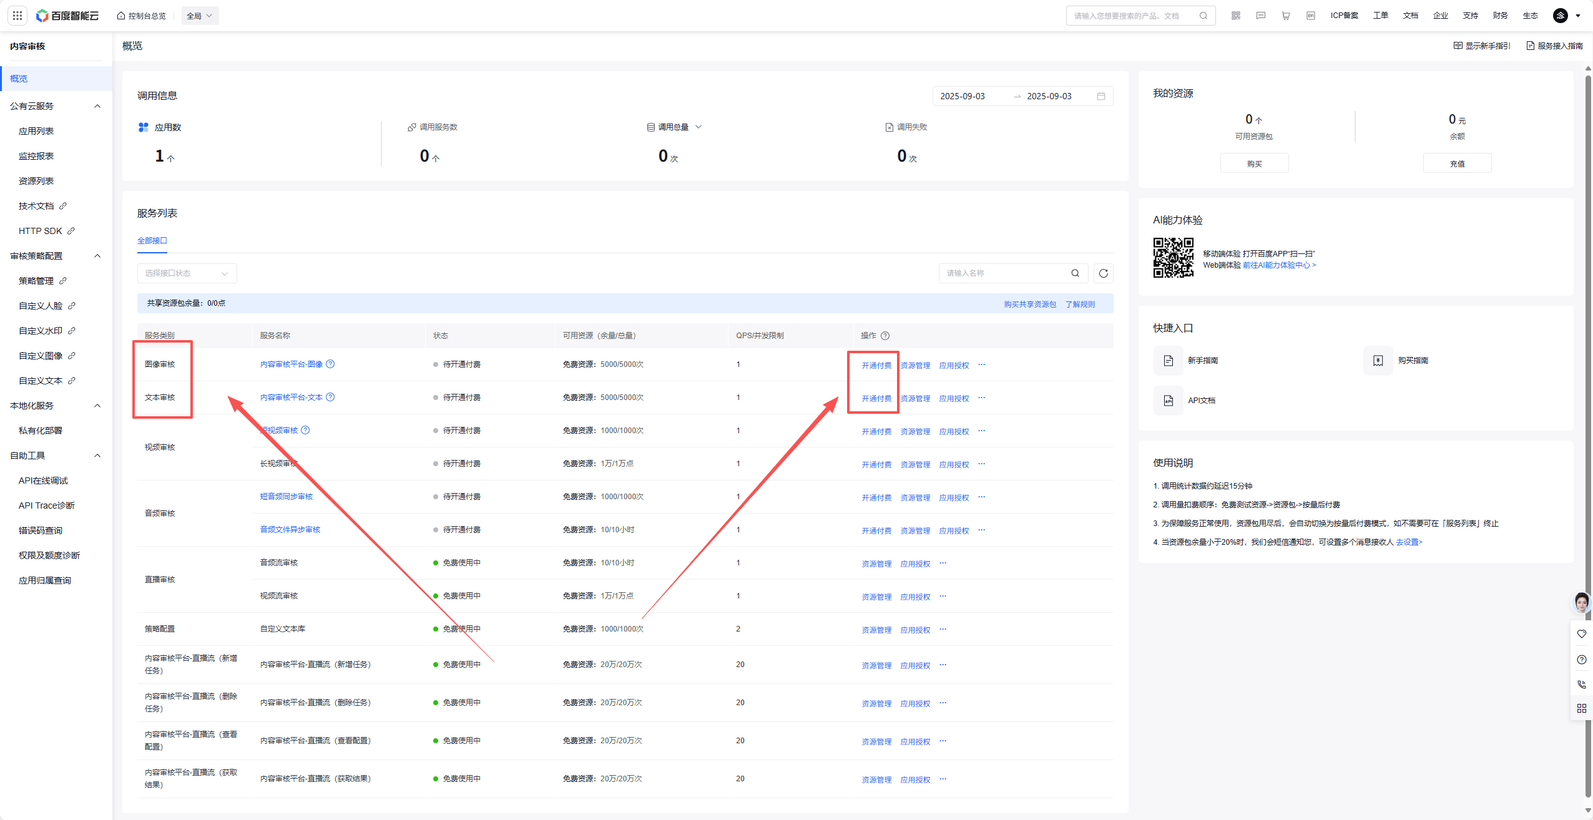
Task: Click 开通付费 for 图像审核 row
Action: click(876, 366)
